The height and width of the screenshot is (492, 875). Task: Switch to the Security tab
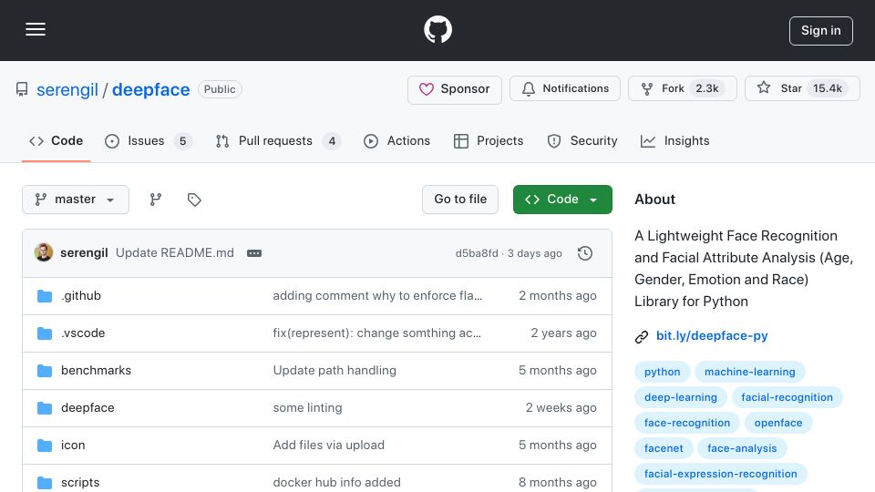pos(582,140)
